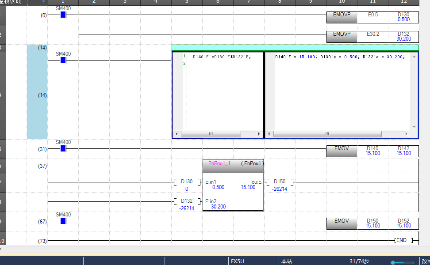
Task: Adjust the zoom slider in status bar
Action: tap(393, 263)
